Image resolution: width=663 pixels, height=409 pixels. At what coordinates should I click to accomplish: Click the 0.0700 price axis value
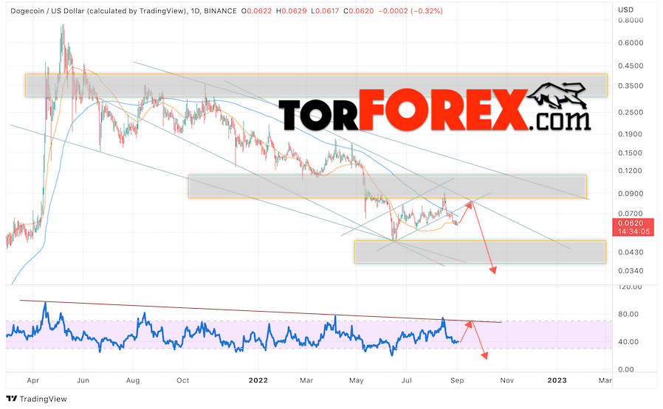631,214
